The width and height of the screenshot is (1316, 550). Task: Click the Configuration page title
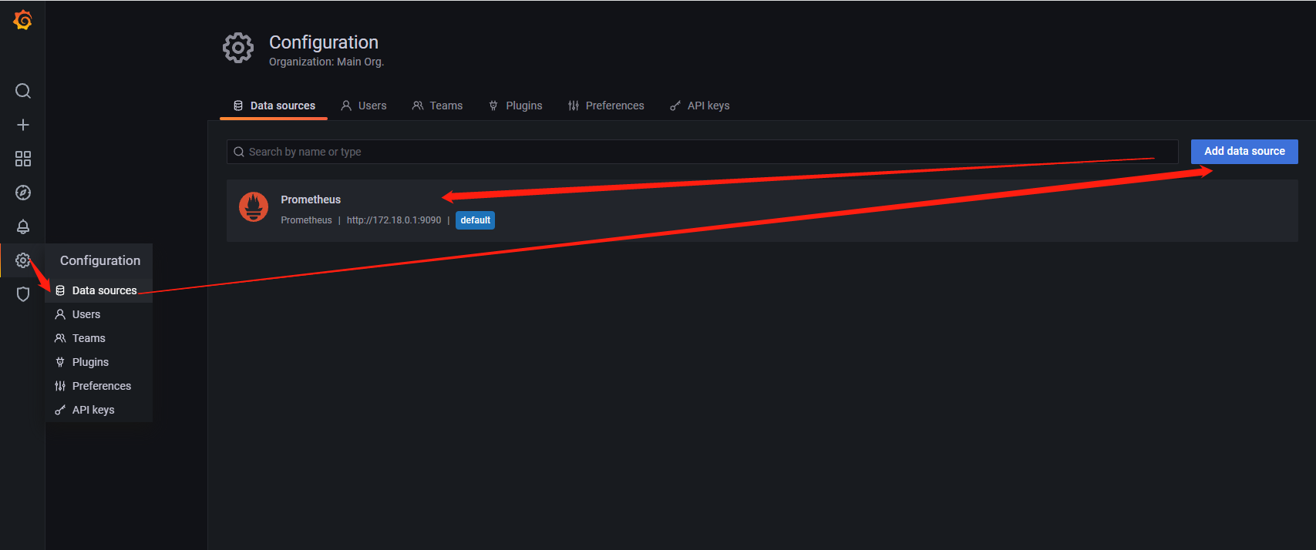324,42
